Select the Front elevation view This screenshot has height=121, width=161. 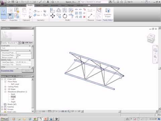13,97
